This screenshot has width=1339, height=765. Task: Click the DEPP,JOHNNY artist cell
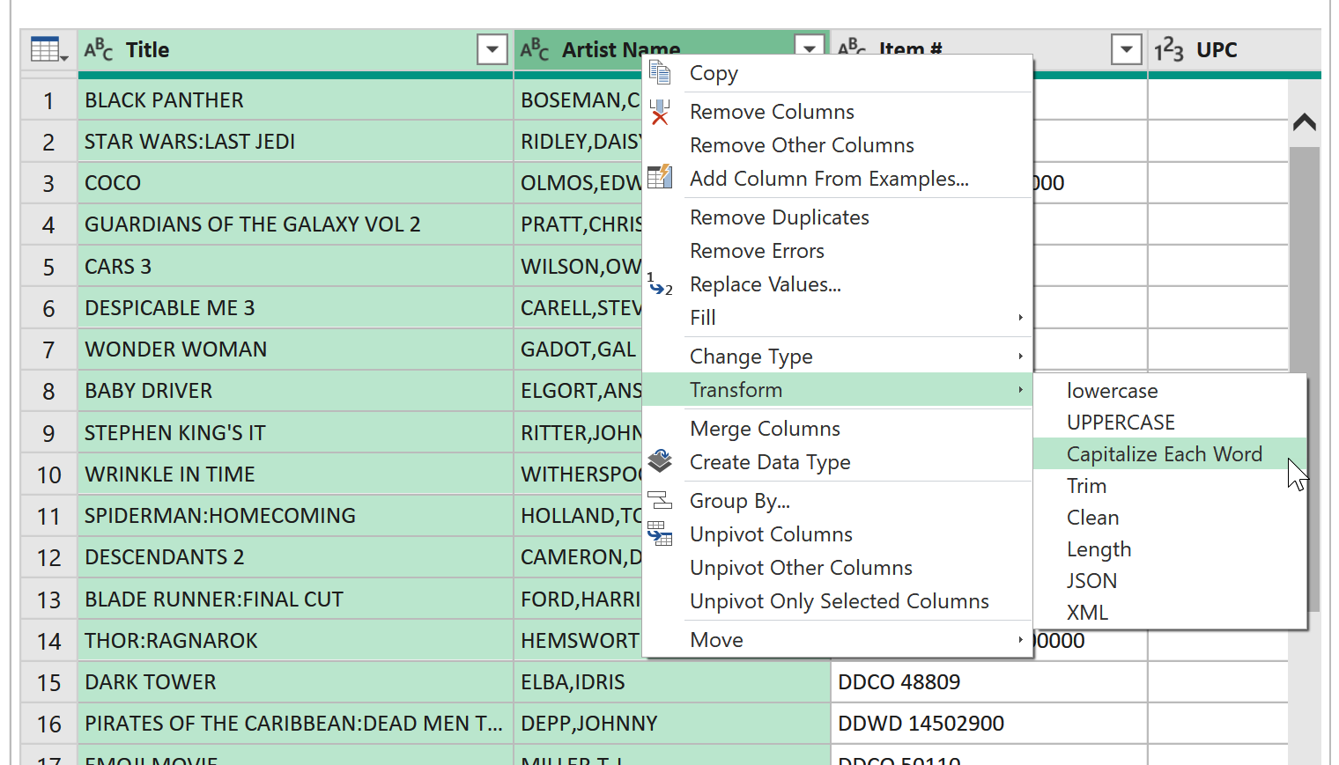pyautogui.click(x=672, y=724)
